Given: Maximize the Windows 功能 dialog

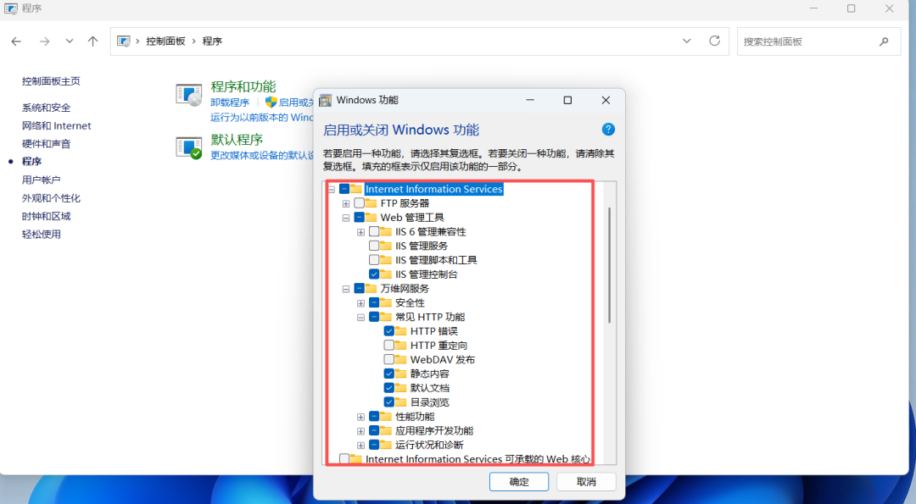Looking at the screenshot, I should [x=567, y=100].
